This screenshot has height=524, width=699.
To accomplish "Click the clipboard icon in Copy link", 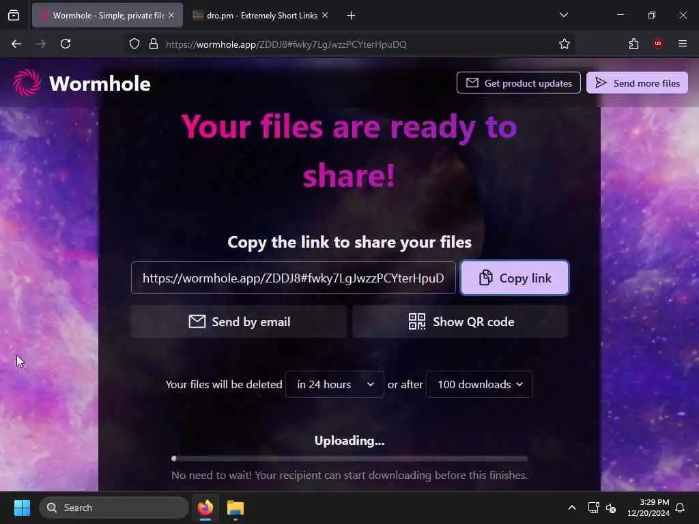I will [485, 278].
